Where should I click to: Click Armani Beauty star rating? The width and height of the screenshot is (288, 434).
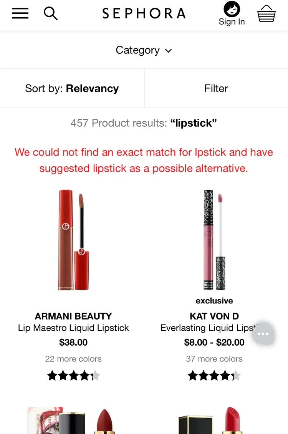pos(73,376)
